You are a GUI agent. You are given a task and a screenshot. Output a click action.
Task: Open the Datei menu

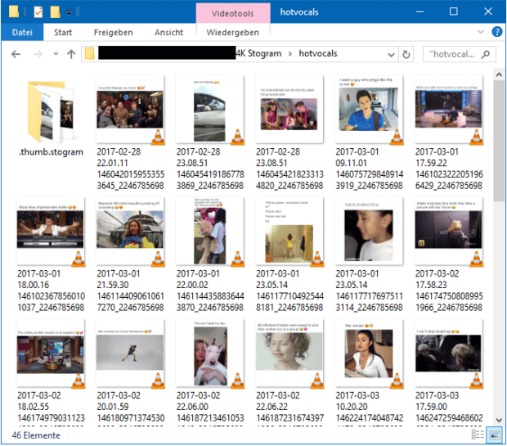[x=22, y=33]
